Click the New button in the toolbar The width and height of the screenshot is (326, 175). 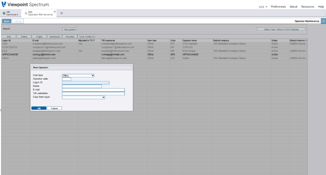tap(7, 21)
